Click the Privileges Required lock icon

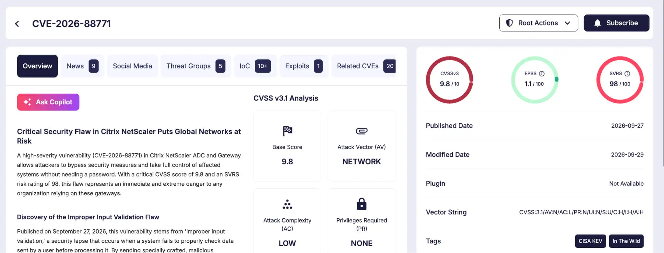tap(362, 204)
